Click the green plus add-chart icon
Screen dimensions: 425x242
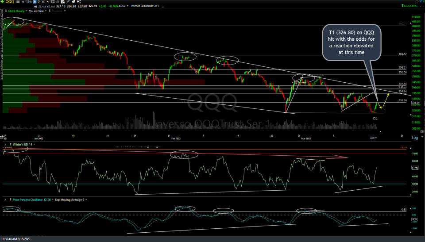(2, 2)
